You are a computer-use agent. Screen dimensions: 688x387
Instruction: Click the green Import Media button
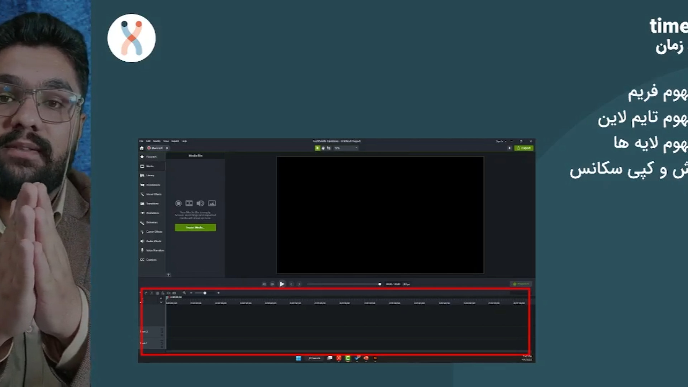click(195, 228)
